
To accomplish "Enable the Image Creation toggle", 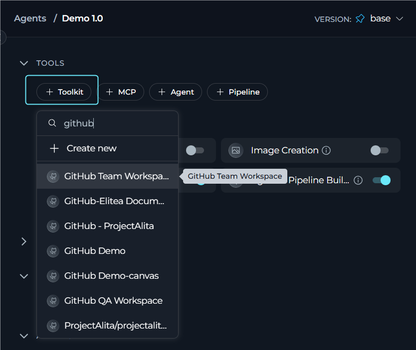I will tap(380, 150).
